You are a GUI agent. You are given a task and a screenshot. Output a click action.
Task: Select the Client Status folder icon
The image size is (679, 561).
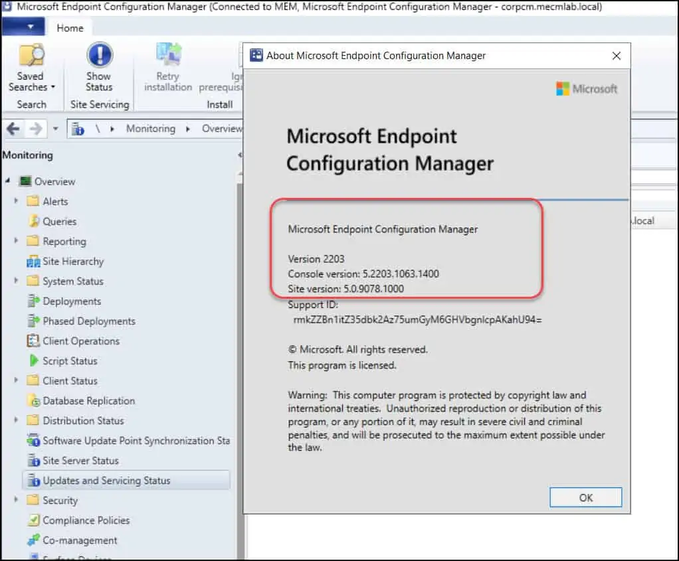tap(33, 380)
